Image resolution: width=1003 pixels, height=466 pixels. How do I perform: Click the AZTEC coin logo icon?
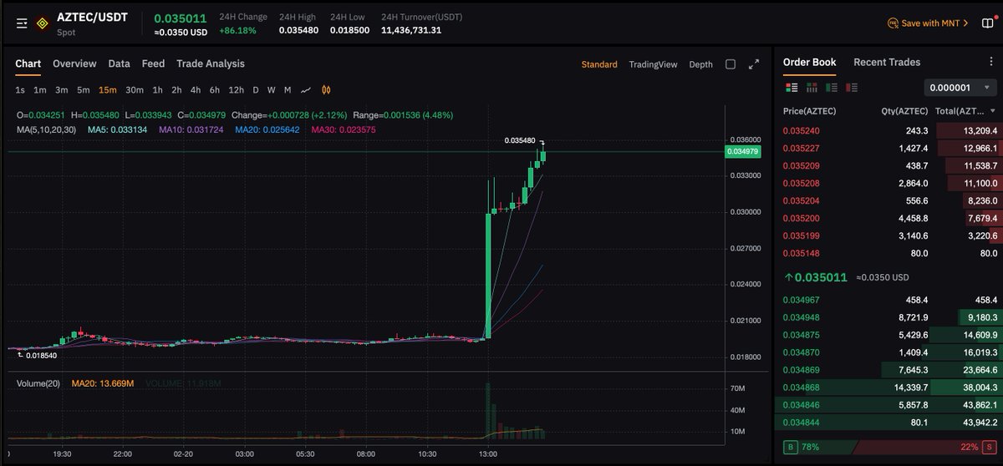(x=42, y=23)
